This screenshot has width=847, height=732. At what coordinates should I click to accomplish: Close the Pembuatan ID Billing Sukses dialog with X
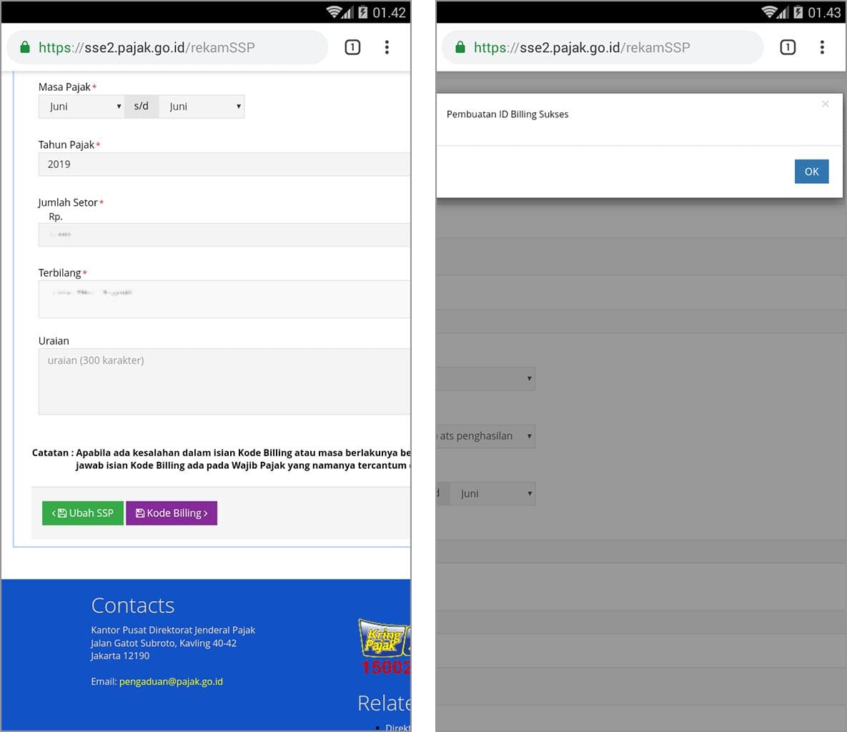tap(825, 104)
